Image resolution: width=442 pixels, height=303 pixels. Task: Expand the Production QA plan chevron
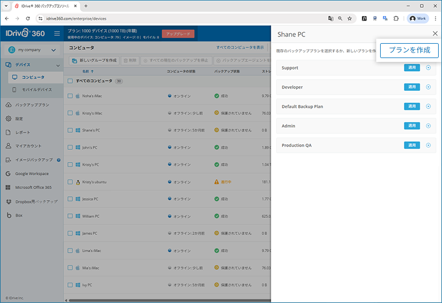pos(428,145)
